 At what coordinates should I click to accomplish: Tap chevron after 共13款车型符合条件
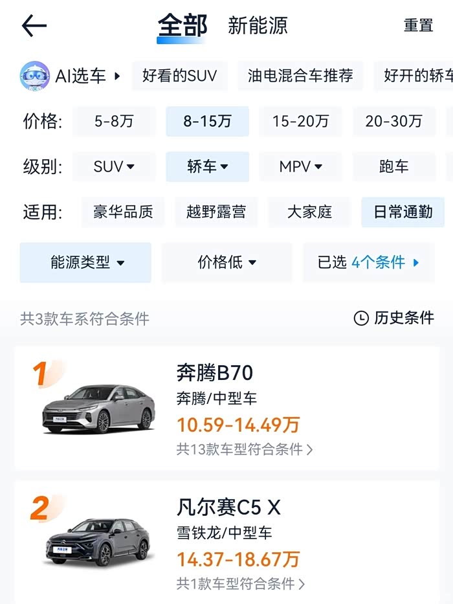(x=309, y=449)
